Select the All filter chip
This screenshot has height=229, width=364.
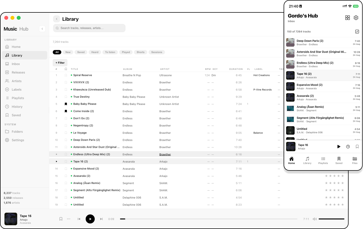57,52
